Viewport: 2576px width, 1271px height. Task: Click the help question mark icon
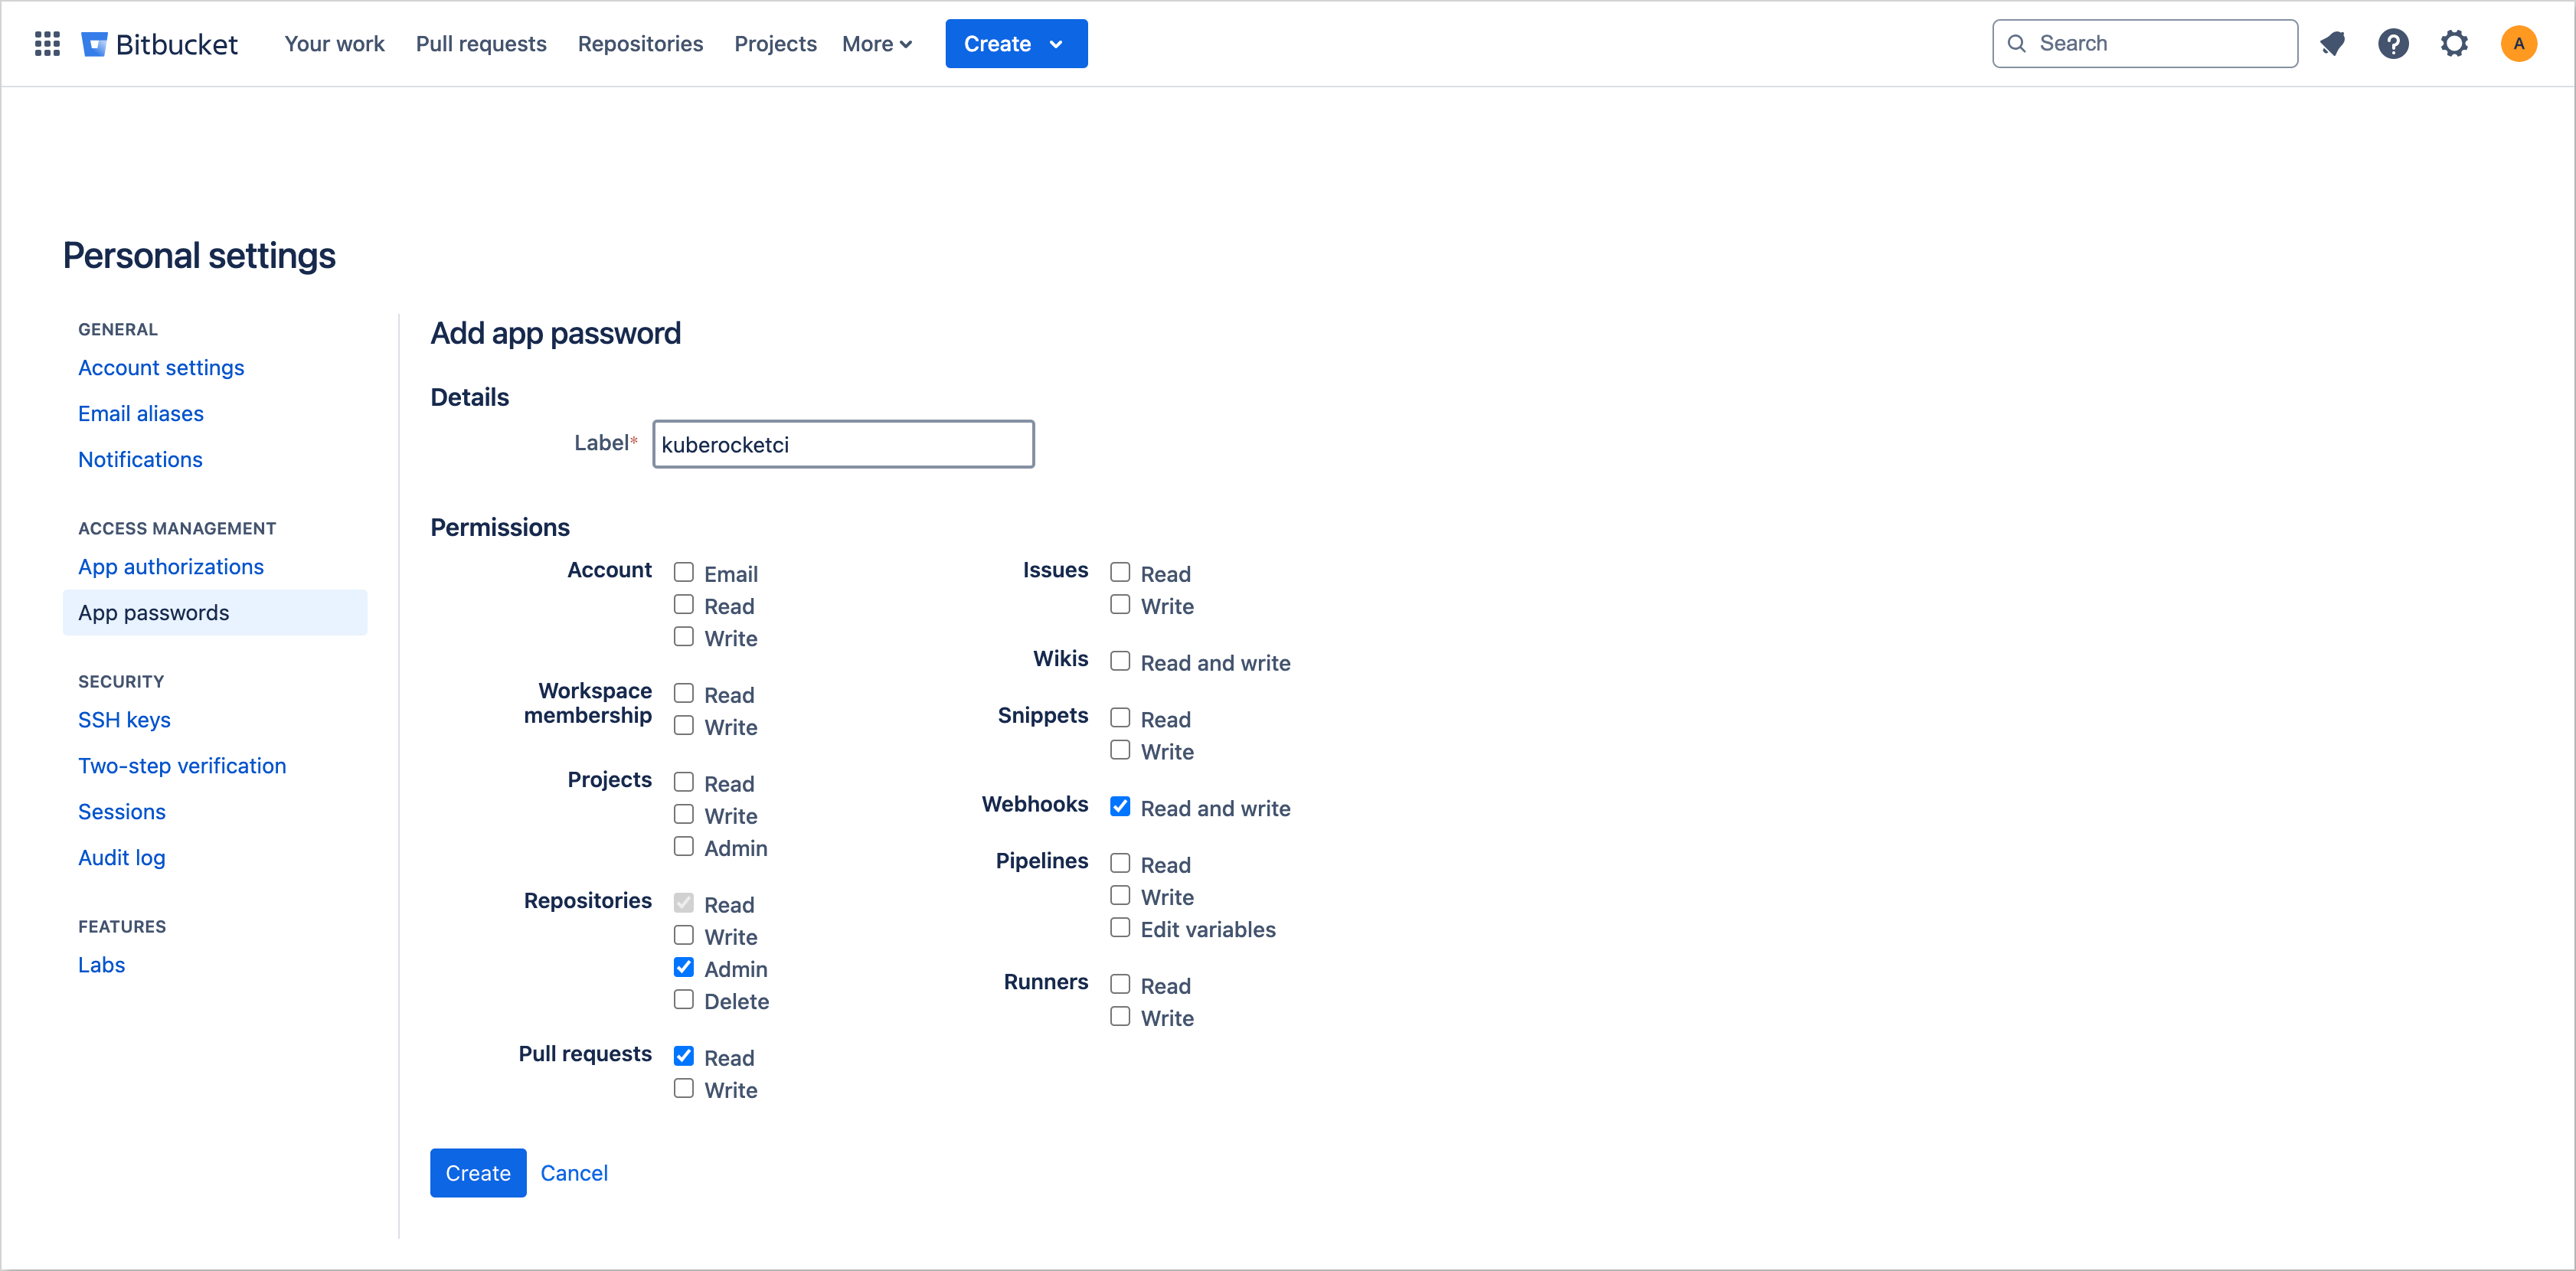(x=2392, y=44)
